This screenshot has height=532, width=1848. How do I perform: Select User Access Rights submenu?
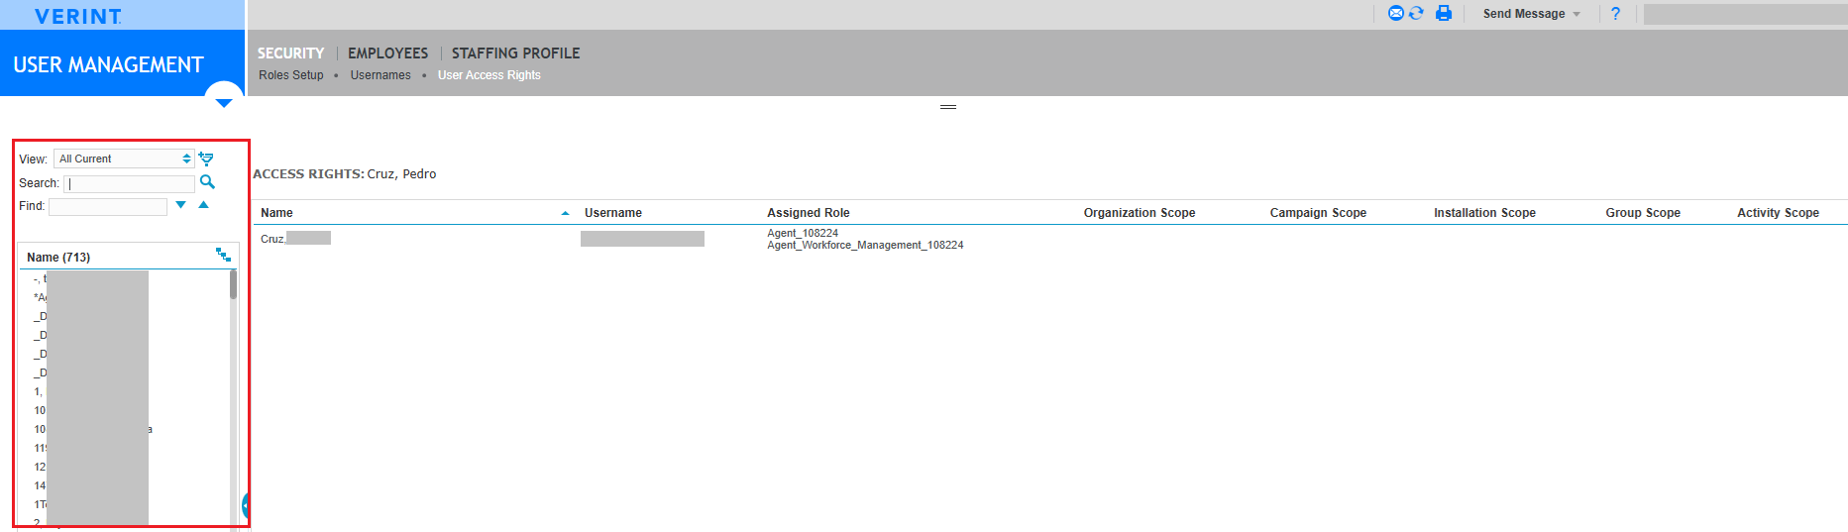(489, 75)
